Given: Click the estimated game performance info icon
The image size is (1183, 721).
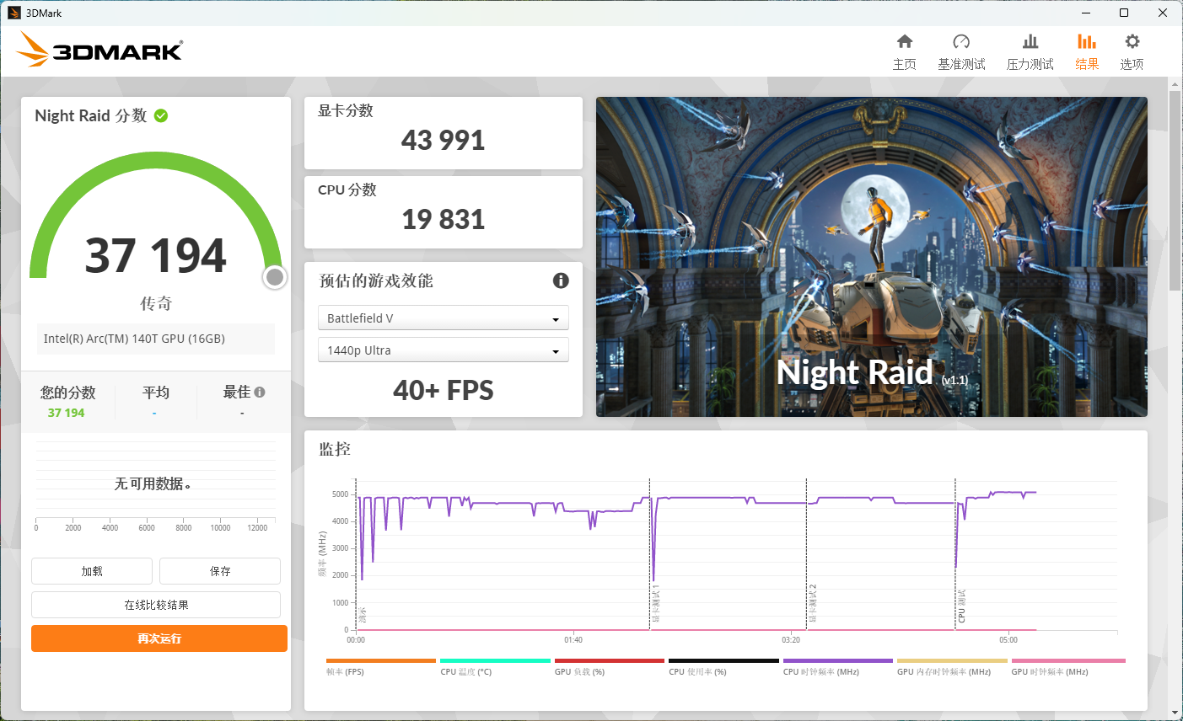Looking at the screenshot, I should [561, 280].
